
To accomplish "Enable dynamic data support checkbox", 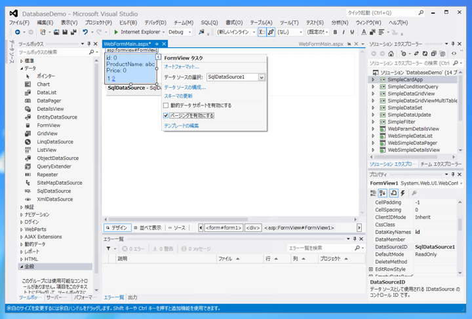I will tap(166, 105).
